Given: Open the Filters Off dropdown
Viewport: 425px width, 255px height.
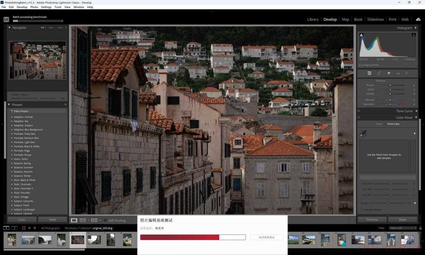Looking at the screenshot, I should click(402, 228).
